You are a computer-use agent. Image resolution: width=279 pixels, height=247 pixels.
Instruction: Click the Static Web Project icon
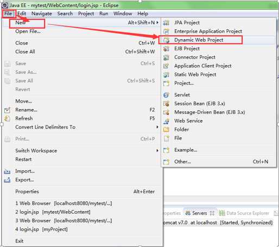pyautogui.click(x=166, y=74)
